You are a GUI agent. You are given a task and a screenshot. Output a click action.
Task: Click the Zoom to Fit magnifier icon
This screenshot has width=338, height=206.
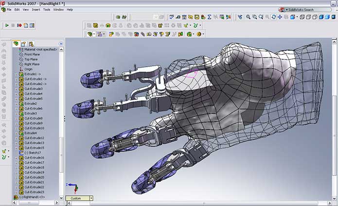248,17
